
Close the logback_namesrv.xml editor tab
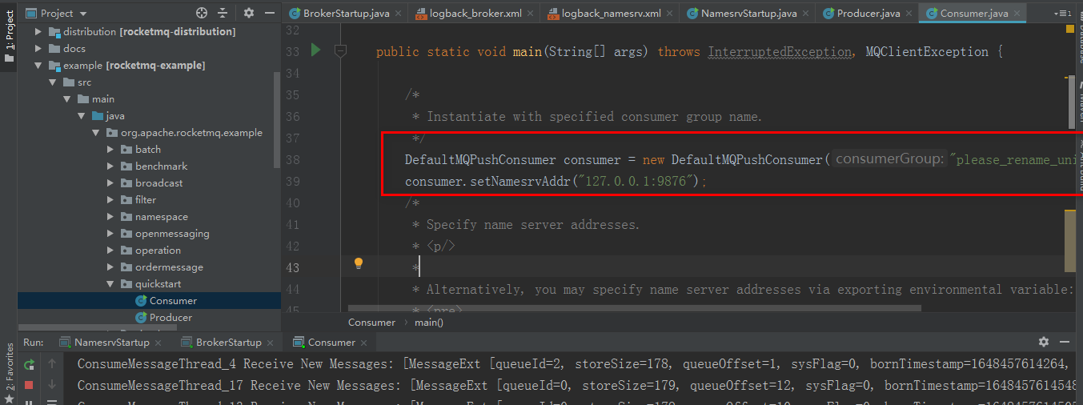[669, 14]
